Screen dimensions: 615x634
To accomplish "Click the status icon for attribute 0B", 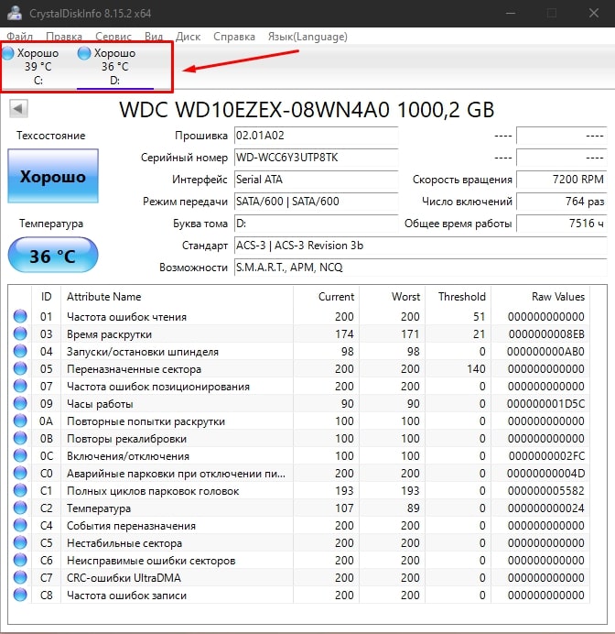I will (x=20, y=438).
